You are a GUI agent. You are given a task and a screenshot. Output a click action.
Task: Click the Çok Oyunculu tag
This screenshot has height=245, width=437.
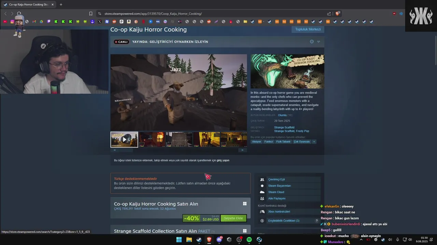[x=302, y=142]
